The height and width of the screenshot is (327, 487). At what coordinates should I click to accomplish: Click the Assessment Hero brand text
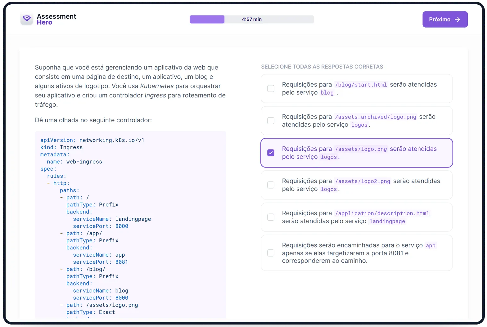[56, 19]
